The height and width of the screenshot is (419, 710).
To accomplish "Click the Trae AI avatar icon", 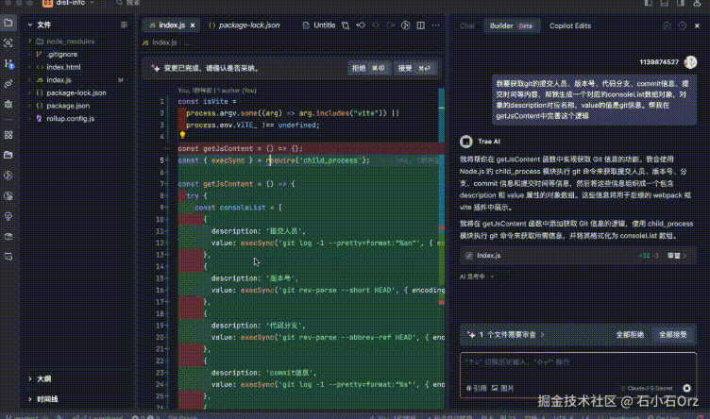I will [466, 142].
